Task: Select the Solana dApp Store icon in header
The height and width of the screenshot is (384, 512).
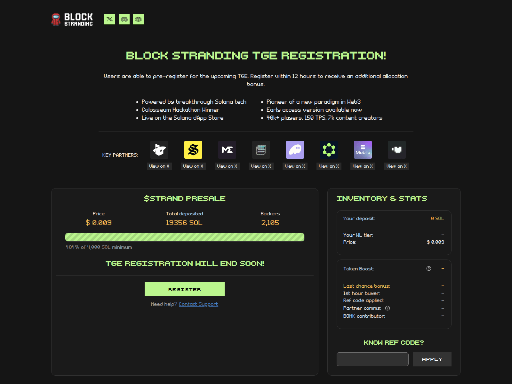Action: click(138, 19)
